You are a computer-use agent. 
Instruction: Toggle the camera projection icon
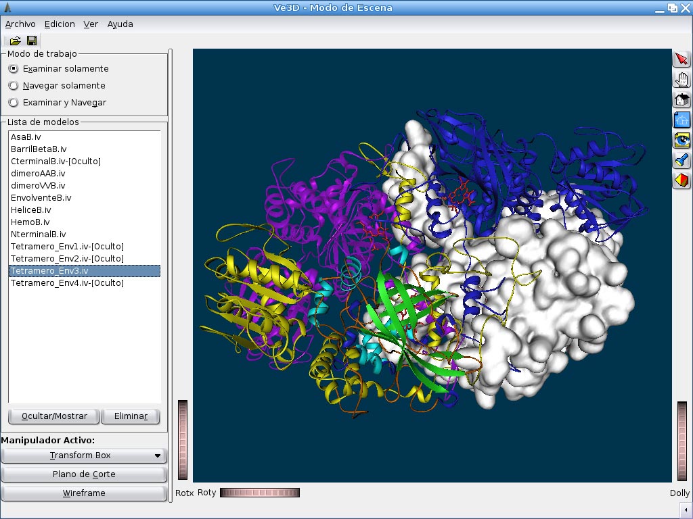[x=682, y=180]
